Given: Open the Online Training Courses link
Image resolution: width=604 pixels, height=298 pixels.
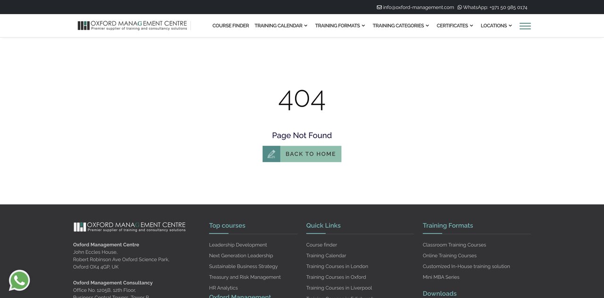Looking at the screenshot, I should [450, 256].
